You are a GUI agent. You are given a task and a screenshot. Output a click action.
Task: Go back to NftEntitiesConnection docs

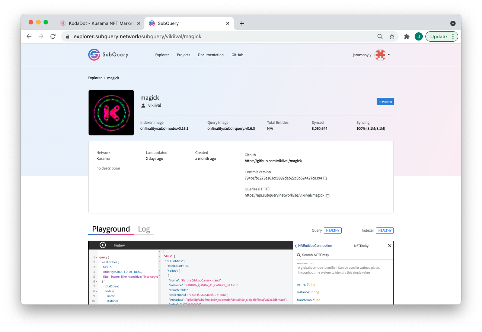click(x=313, y=246)
